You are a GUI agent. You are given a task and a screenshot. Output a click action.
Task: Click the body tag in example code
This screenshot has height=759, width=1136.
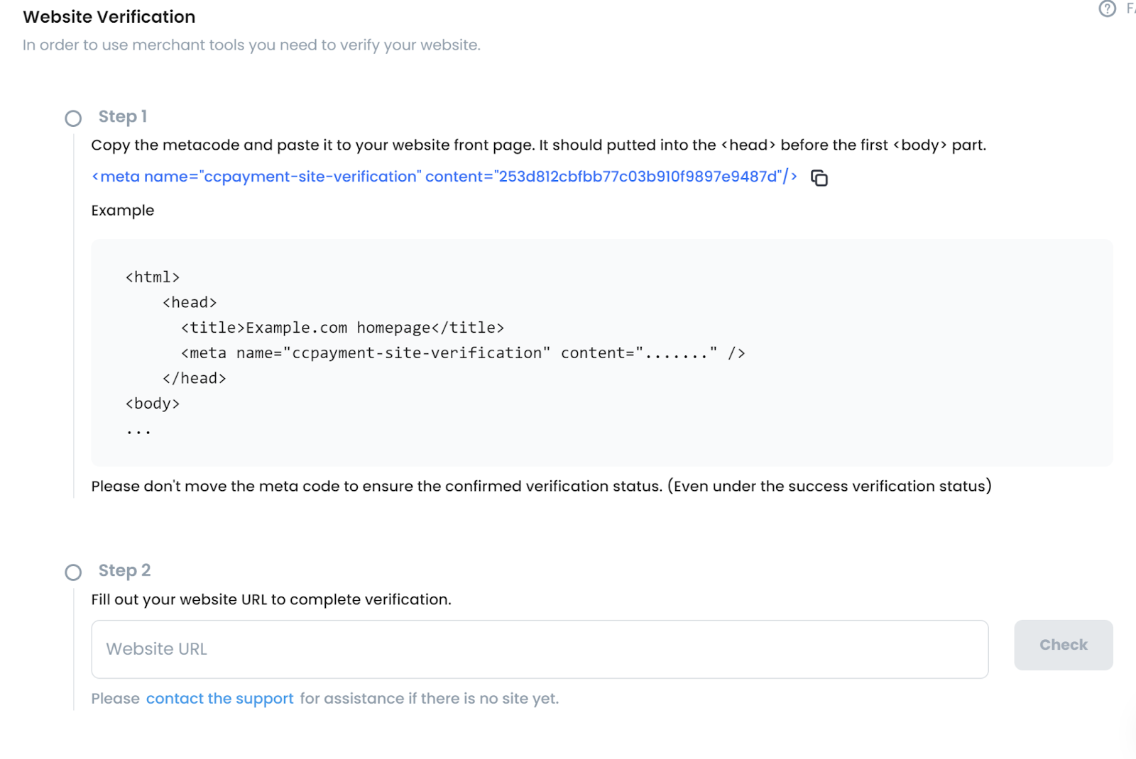coord(153,404)
